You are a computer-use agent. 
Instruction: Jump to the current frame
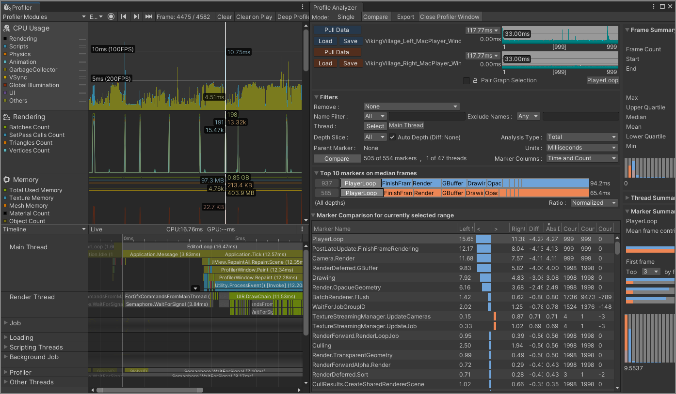(x=149, y=16)
